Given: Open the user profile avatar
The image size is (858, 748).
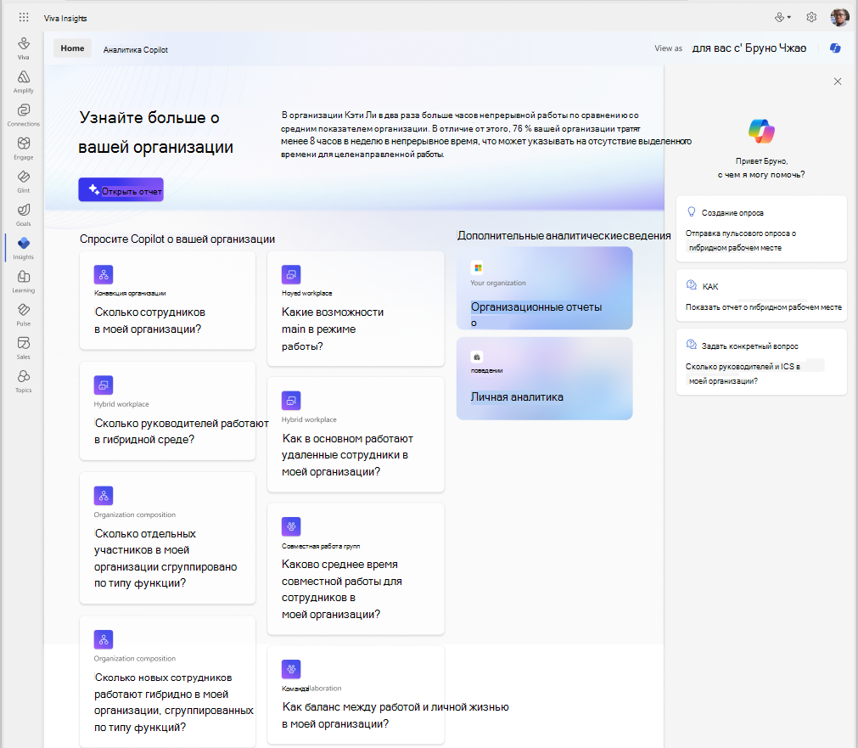Looking at the screenshot, I should tap(839, 18).
